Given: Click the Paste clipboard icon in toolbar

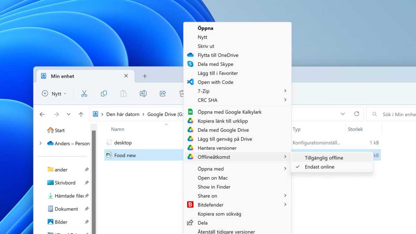Looking at the screenshot, I should [123, 94].
